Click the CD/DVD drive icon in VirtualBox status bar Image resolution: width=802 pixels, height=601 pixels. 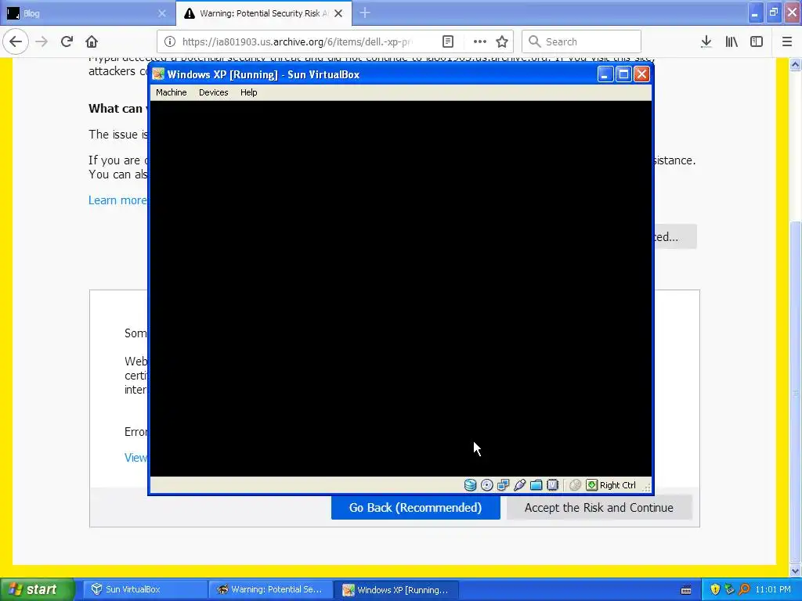coord(487,485)
